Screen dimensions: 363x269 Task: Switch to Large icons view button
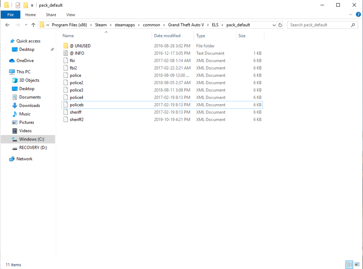(x=357, y=264)
